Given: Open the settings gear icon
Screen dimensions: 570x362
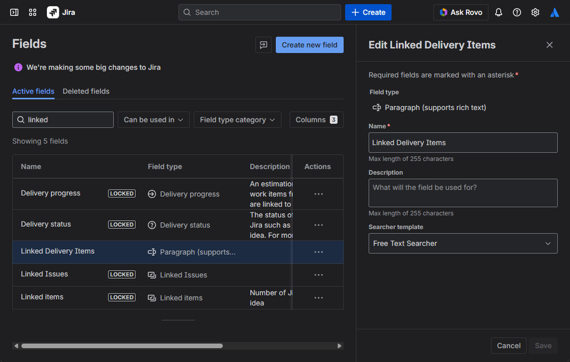Looking at the screenshot, I should 535,12.
